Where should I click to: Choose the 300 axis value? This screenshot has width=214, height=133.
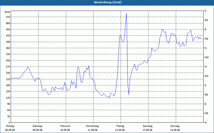(x=8, y=61)
